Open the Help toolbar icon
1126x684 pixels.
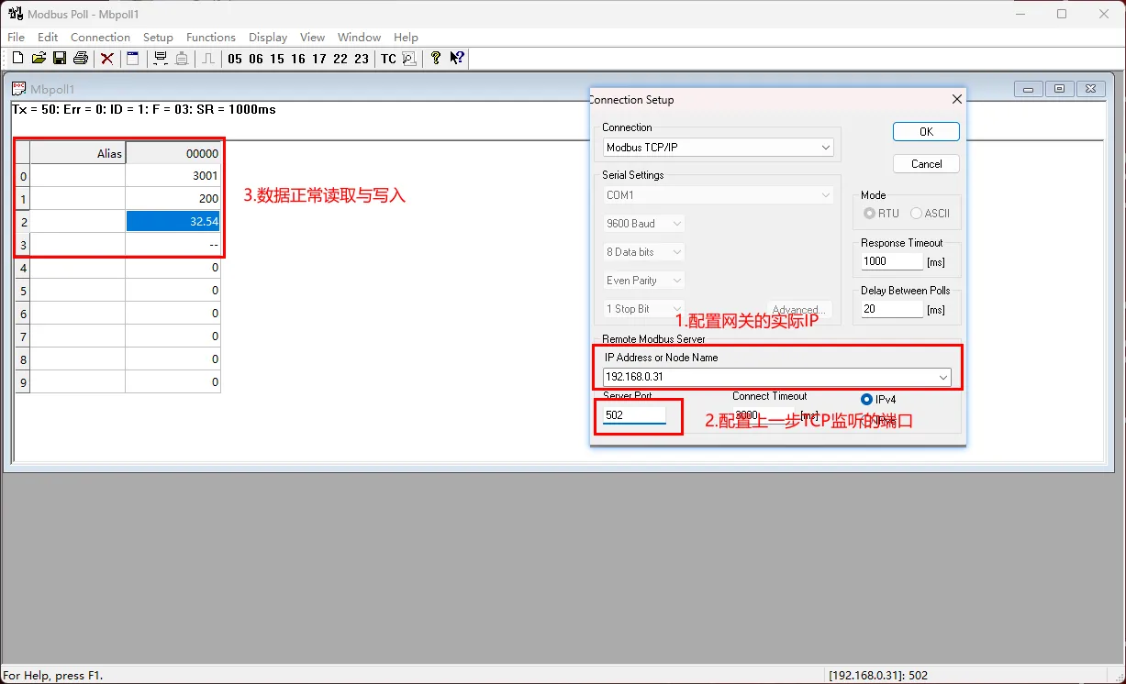pos(435,58)
